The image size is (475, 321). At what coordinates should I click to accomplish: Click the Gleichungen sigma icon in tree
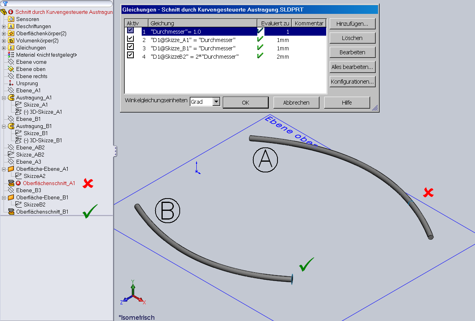pyautogui.click(x=11, y=48)
